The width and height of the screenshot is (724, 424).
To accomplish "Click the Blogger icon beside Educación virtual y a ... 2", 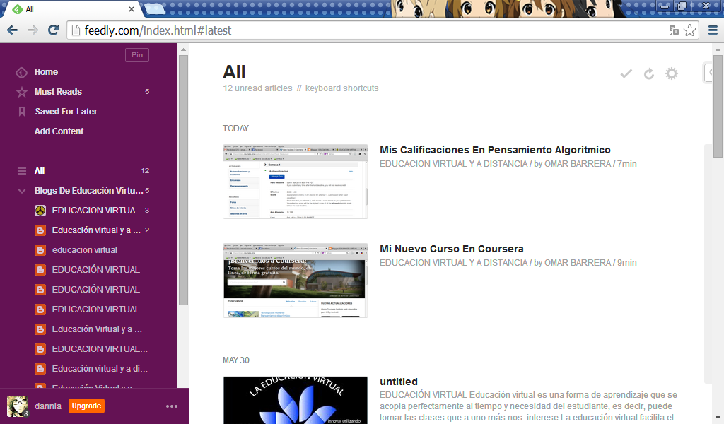I will point(40,230).
